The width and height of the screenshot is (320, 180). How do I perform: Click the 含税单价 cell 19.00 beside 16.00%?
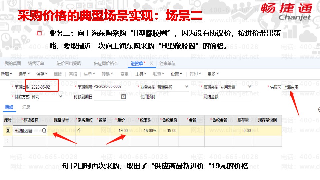(169, 131)
